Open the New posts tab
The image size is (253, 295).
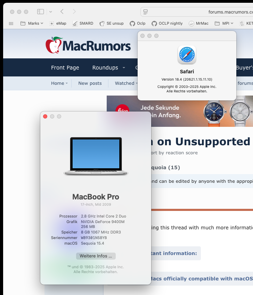[x=90, y=83]
